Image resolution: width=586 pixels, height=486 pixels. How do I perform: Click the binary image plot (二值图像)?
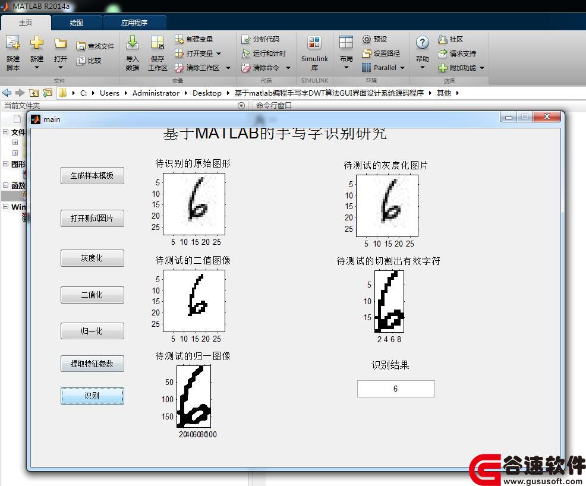[x=194, y=301]
